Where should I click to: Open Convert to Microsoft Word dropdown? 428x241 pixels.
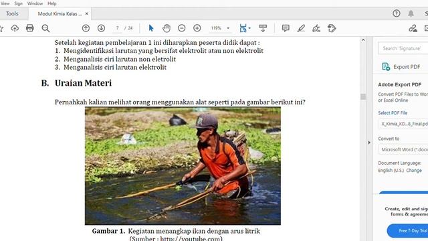pyautogui.click(x=403, y=150)
